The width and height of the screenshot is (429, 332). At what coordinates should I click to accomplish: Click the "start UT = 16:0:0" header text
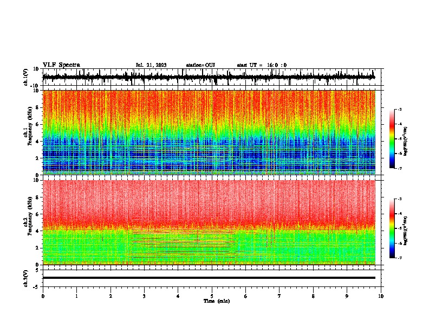pos(262,65)
